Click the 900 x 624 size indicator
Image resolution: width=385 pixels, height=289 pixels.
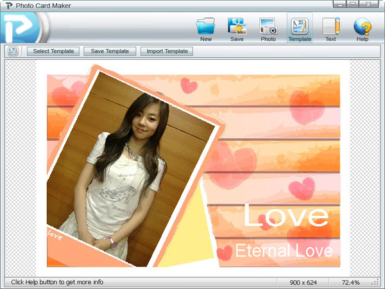click(302, 283)
